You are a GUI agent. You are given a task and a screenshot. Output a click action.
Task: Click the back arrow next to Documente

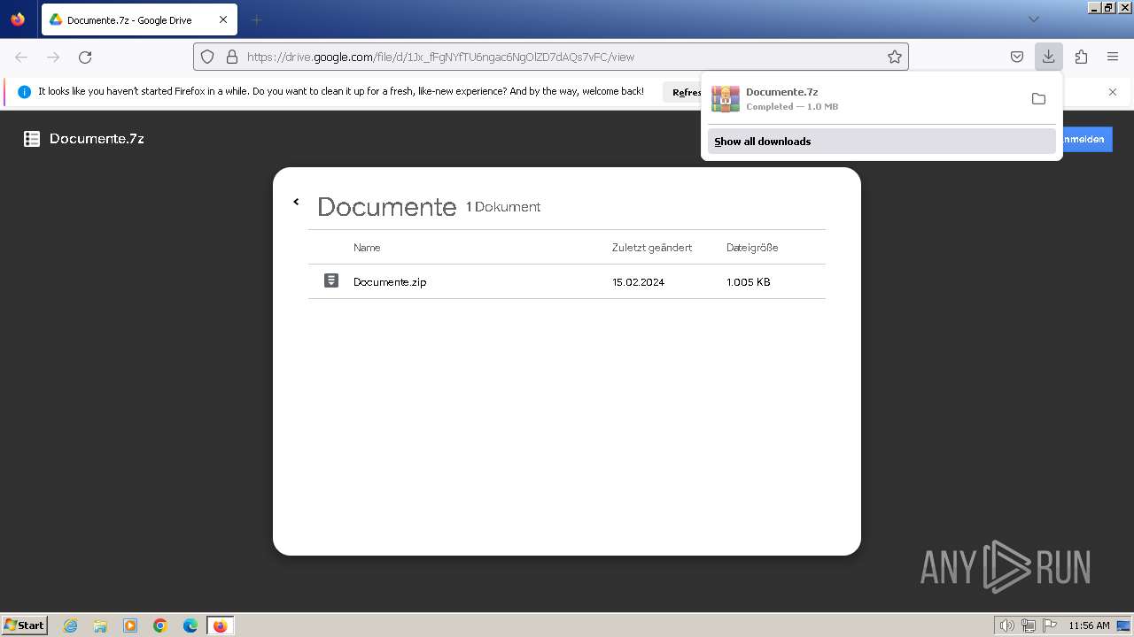point(296,202)
